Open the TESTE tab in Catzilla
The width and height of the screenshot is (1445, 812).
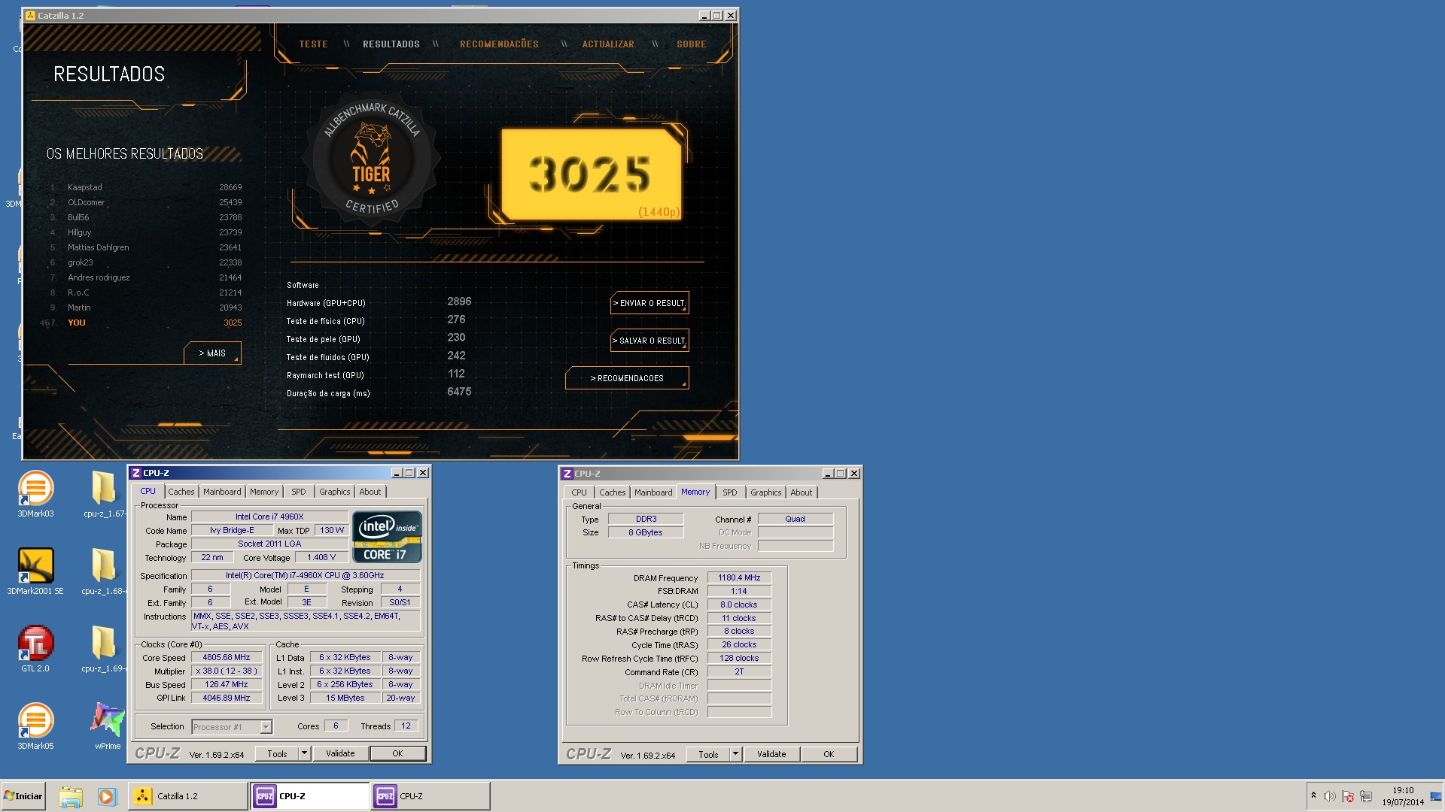313,44
